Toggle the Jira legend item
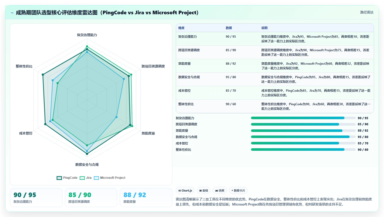The image size is (384, 217). (86, 178)
